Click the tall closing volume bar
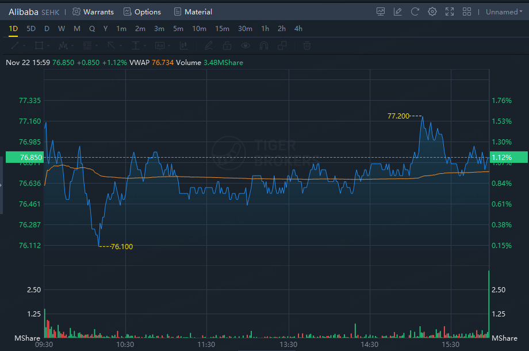 489,304
